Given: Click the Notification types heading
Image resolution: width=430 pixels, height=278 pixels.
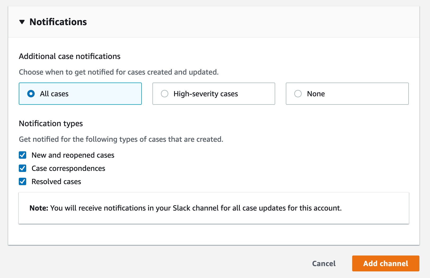Looking at the screenshot, I should pyautogui.click(x=51, y=124).
